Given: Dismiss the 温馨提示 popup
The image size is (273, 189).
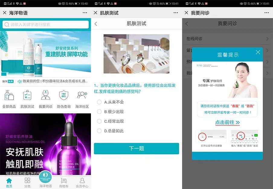Looking at the screenshot, I should [x=258, y=52].
